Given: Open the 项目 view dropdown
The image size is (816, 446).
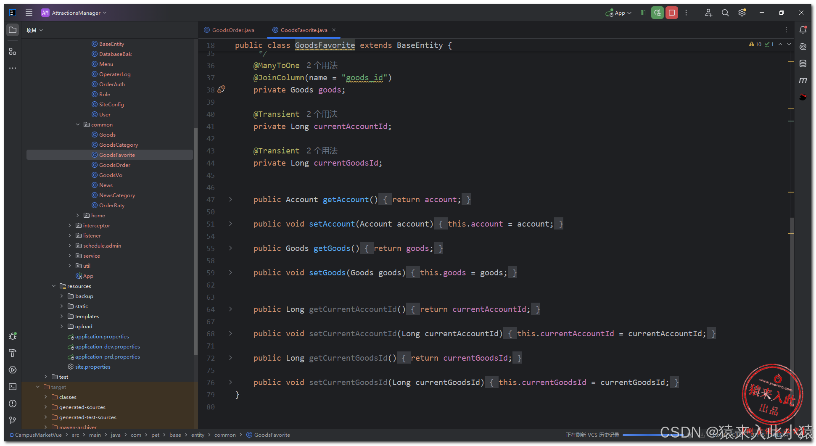Looking at the screenshot, I should (34, 30).
